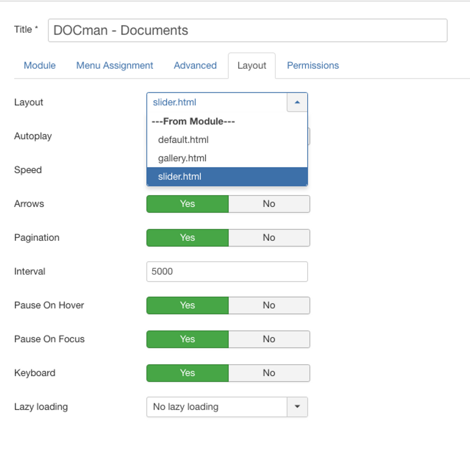Collapse the Layout dropdown via its arrow
This screenshot has height=456, width=470.
(297, 102)
